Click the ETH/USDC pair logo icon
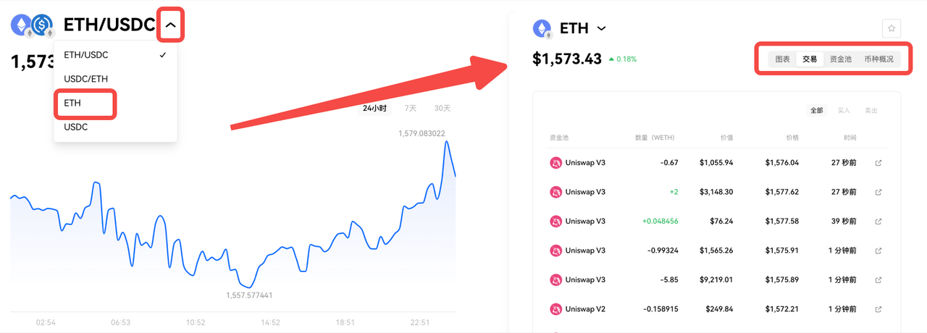Viewport: 927px width, 333px height. tap(33, 25)
